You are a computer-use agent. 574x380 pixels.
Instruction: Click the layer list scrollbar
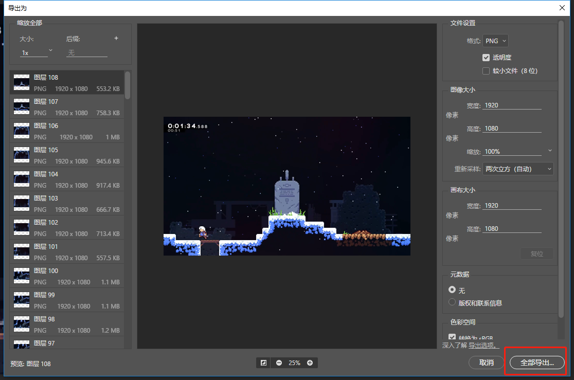[128, 85]
